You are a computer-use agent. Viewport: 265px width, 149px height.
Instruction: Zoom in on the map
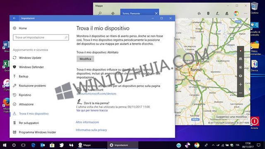pyautogui.click(x=241, y=84)
